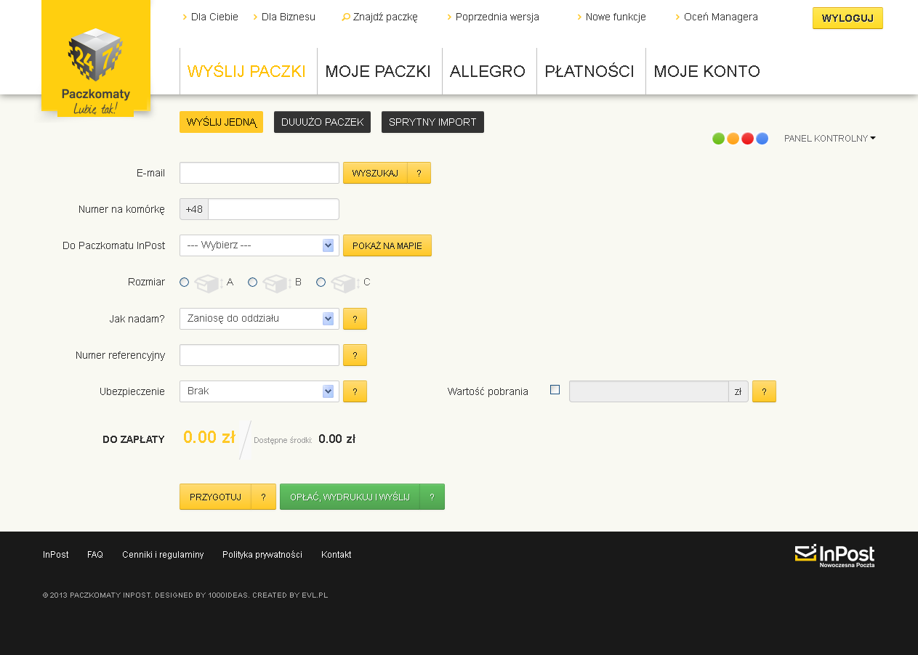Viewport: 918px width, 655px height.
Task: Select the Wyślij Jedną sub-tab
Action: tap(221, 122)
